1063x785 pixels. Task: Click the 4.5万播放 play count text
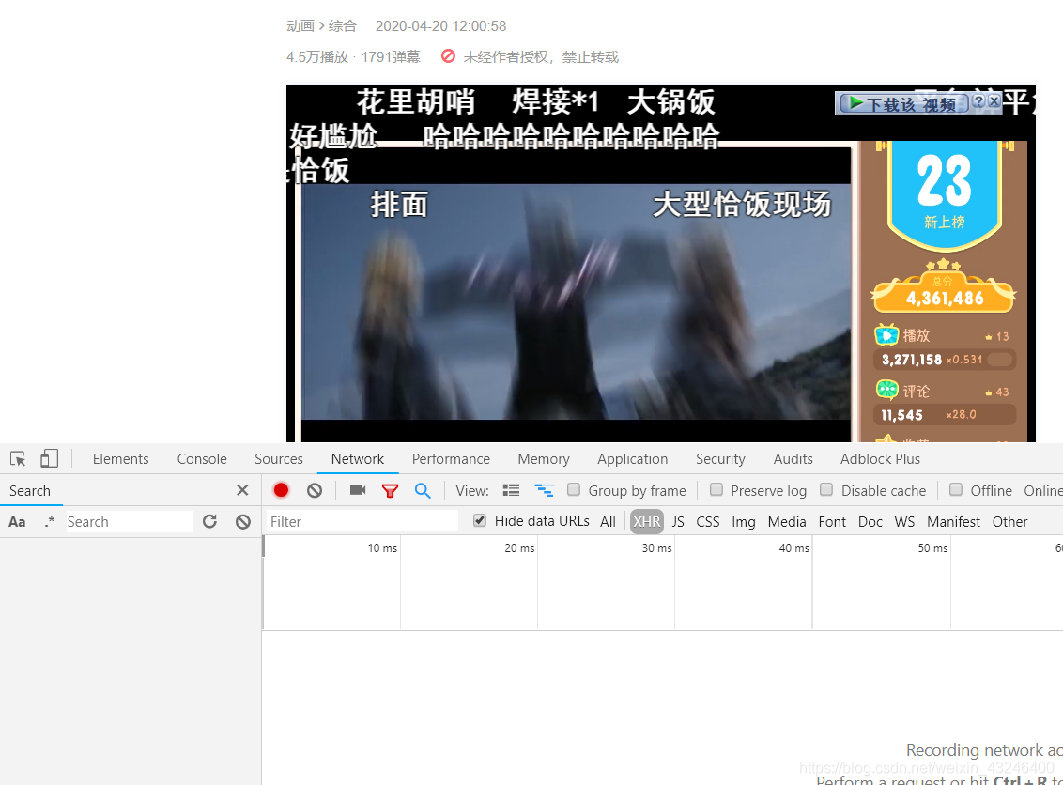point(317,57)
